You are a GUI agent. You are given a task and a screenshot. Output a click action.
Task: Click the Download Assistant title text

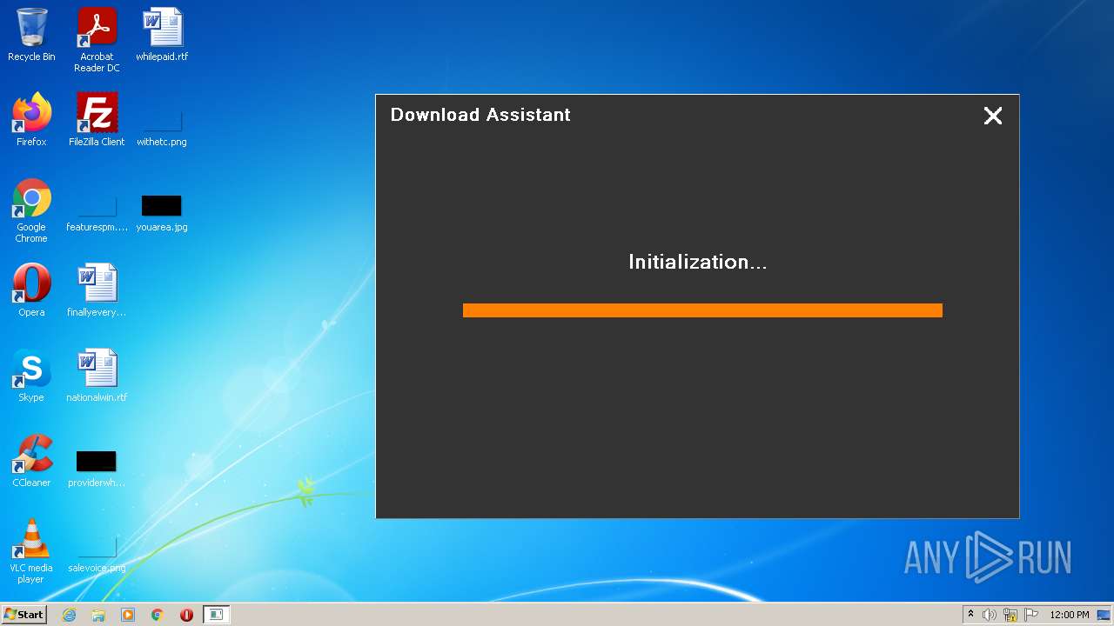[x=480, y=115]
